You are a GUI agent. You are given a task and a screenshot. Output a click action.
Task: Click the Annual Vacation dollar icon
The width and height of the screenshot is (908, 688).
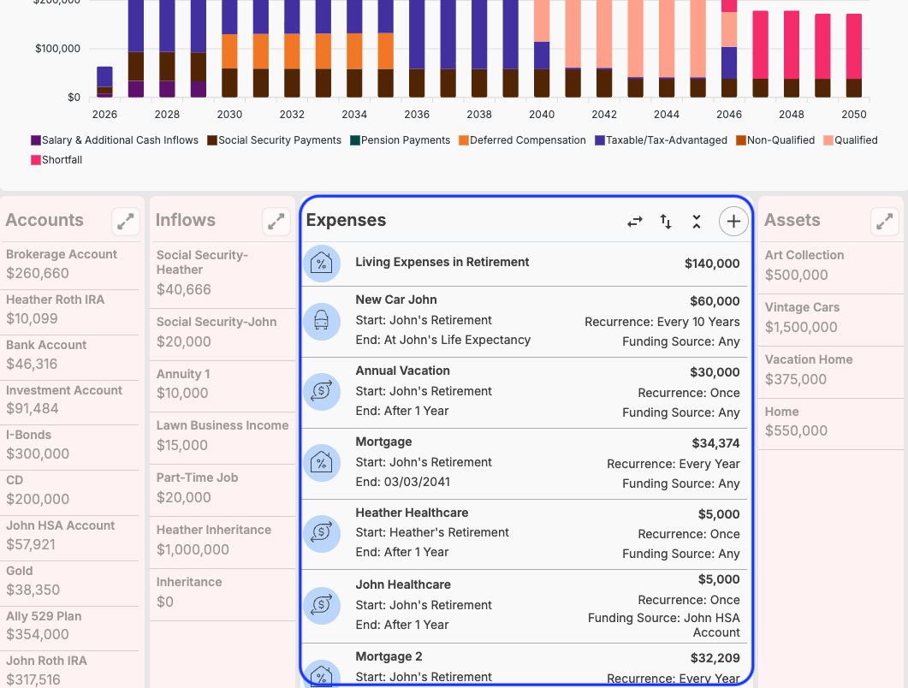coord(322,392)
